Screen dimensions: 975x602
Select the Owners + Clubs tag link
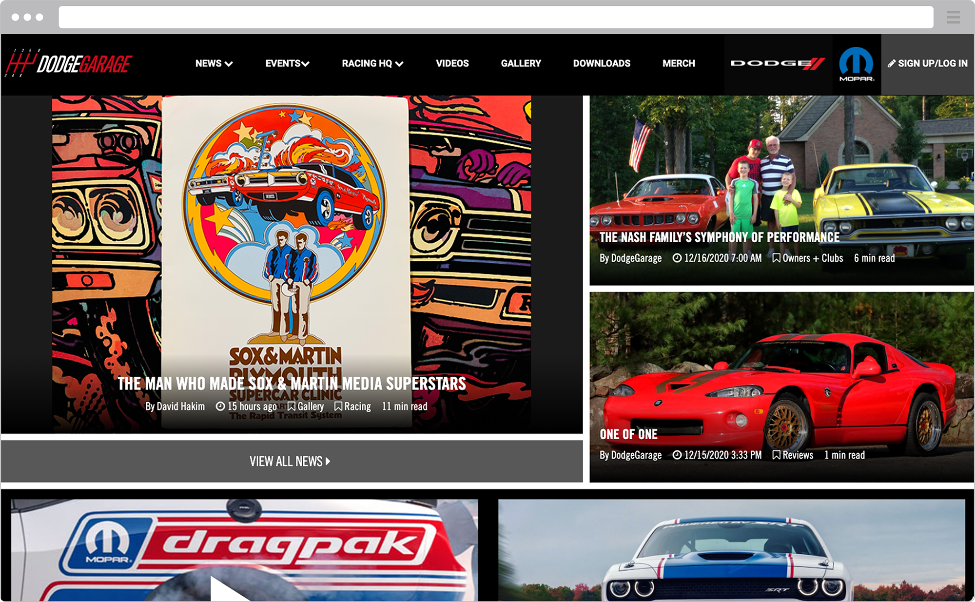coord(813,258)
